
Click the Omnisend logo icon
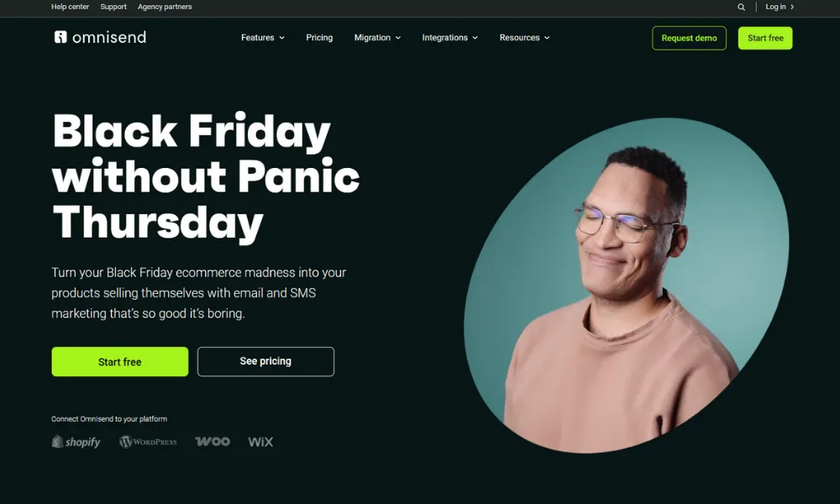tap(60, 37)
